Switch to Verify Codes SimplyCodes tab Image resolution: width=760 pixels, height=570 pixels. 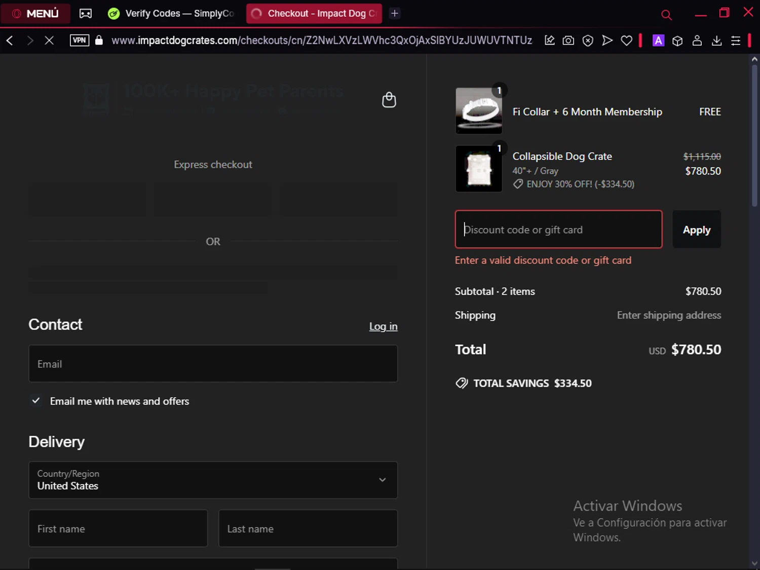[171, 14]
